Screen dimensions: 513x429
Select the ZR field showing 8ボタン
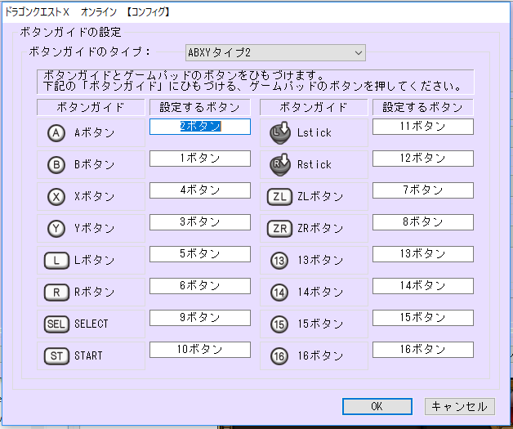423,222
